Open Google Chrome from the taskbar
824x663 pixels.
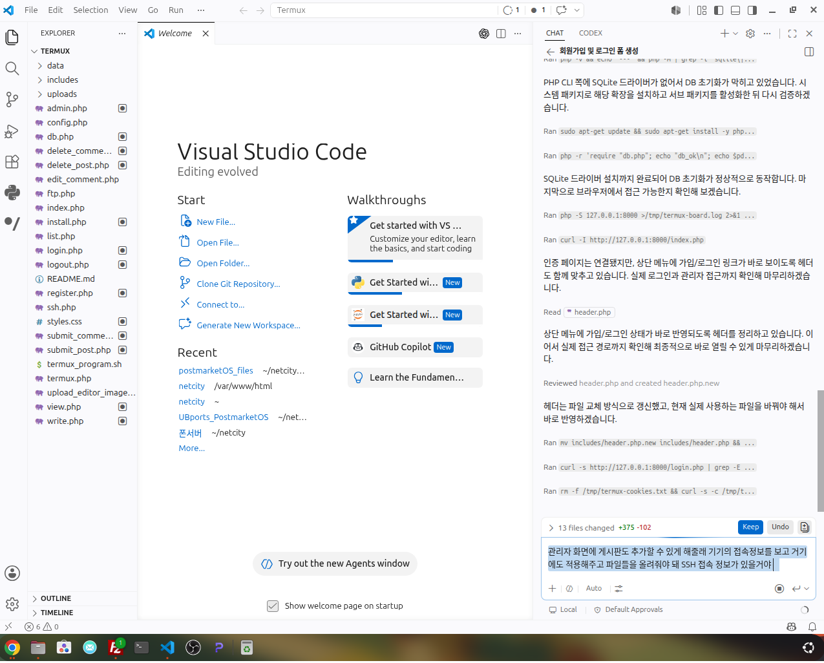coord(12,647)
